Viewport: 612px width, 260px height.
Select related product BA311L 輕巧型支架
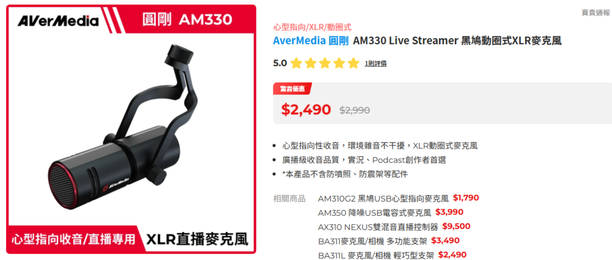coord(392,255)
